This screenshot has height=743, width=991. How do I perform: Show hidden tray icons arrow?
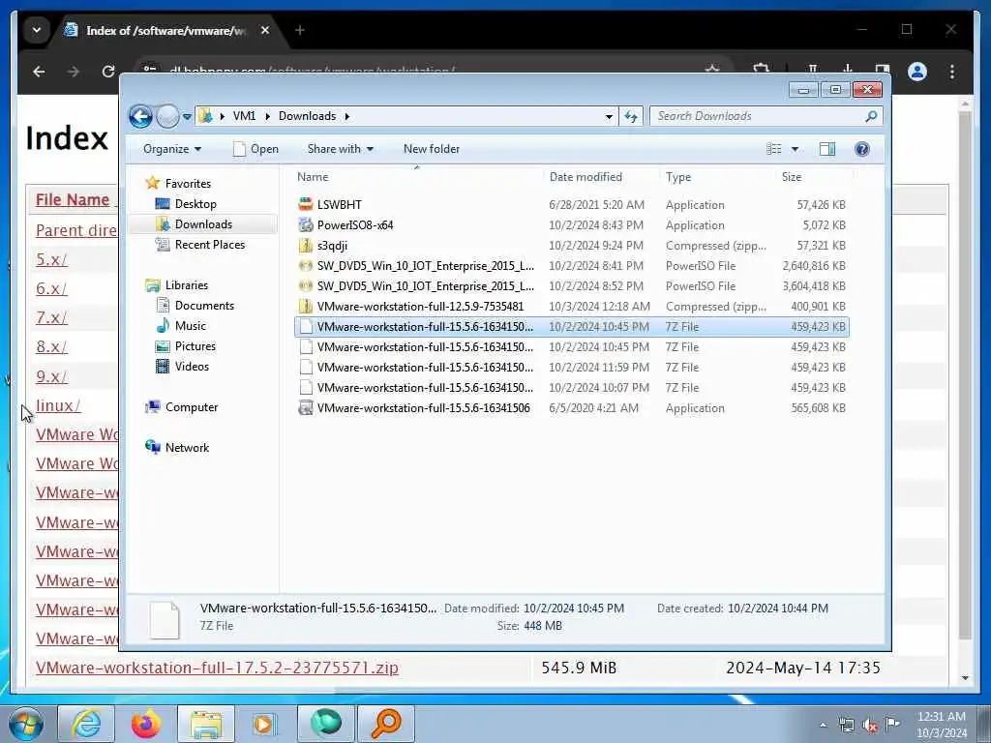[x=823, y=725]
